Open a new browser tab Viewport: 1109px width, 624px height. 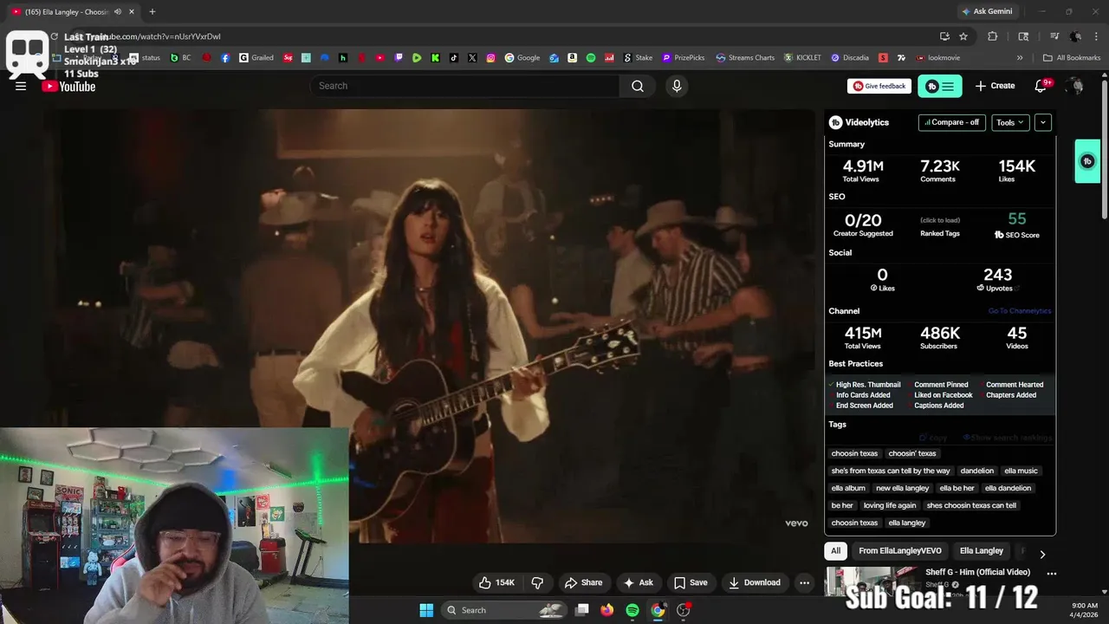tap(152, 11)
